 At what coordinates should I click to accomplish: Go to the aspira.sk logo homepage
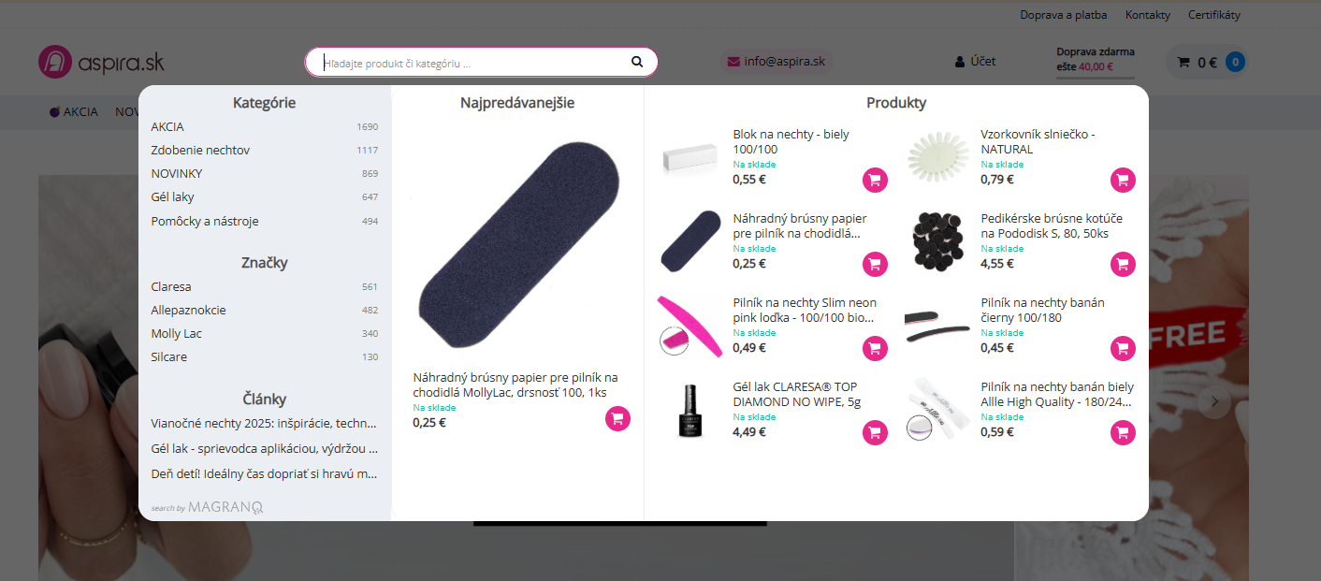click(x=101, y=62)
